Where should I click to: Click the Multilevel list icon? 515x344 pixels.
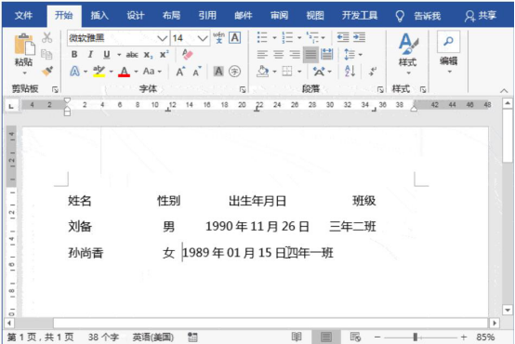click(x=312, y=37)
